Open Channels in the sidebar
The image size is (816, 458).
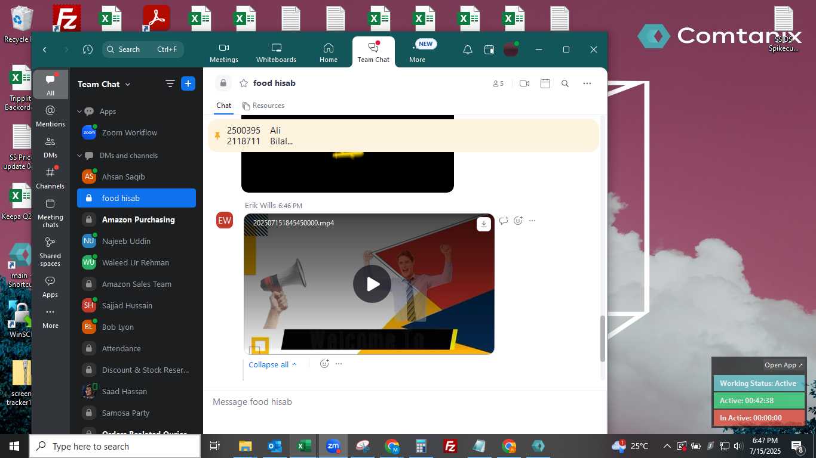point(50,178)
